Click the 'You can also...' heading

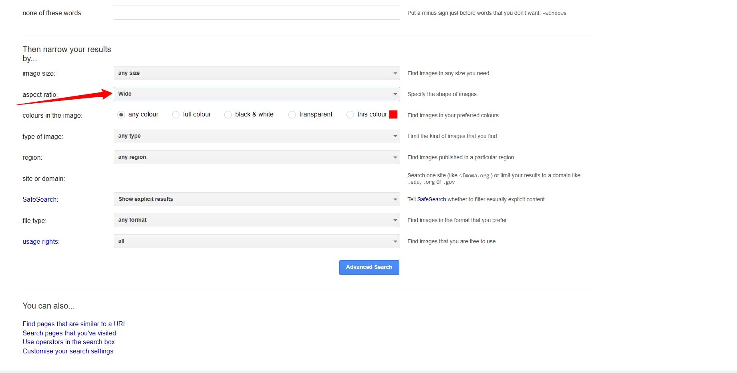[48, 306]
